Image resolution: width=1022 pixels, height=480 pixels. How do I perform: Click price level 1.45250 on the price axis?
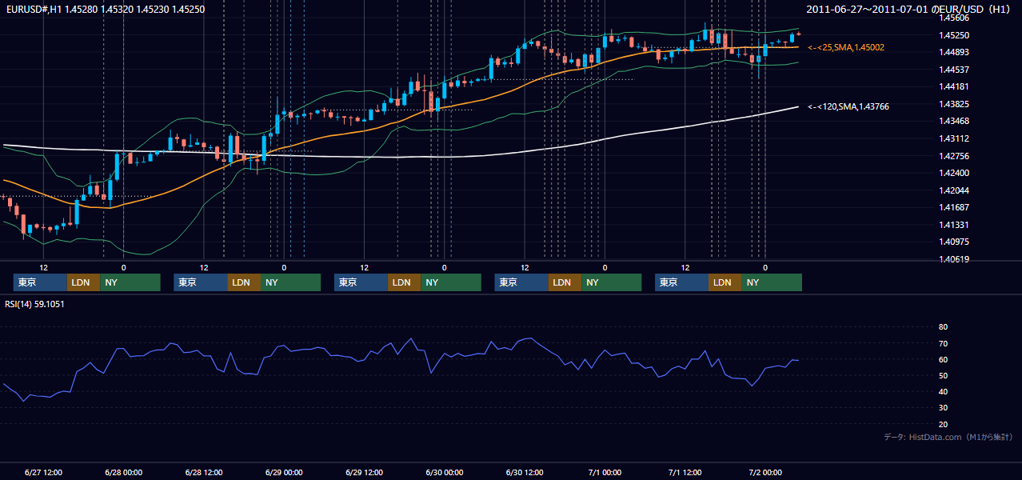pos(953,35)
